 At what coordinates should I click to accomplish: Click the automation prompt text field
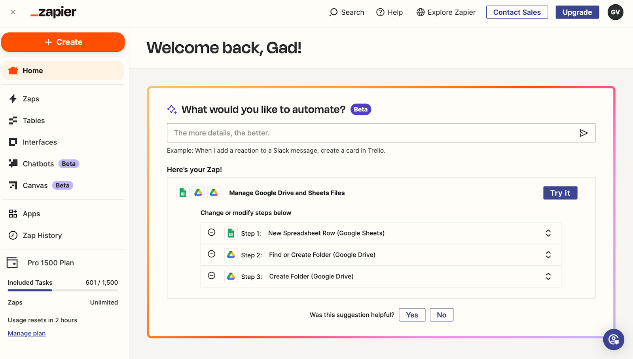[381, 133]
